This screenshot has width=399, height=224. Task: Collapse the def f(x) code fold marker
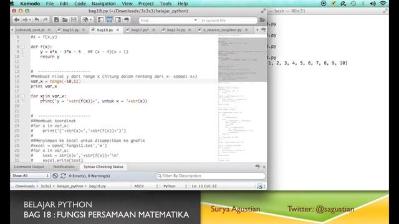[23, 47]
